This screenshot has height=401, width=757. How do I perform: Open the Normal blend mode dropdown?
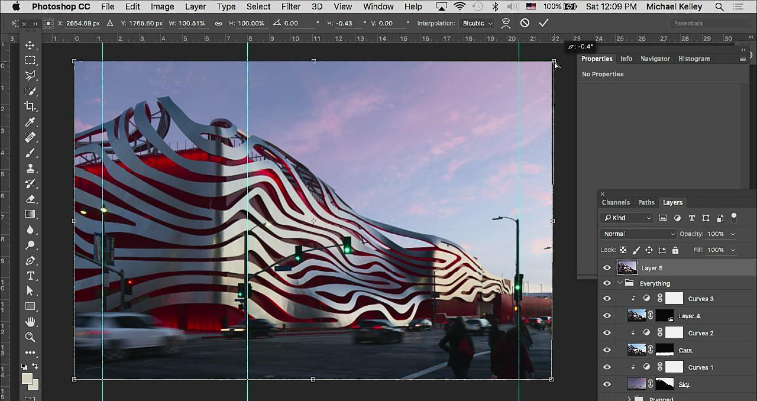(639, 234)
